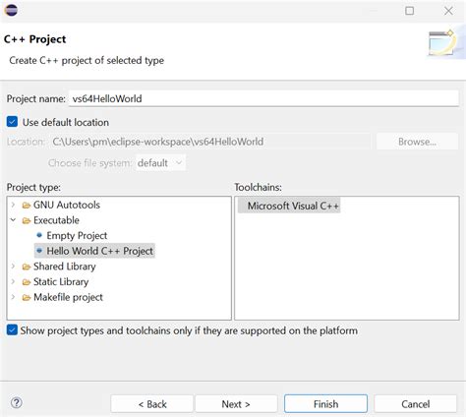Click the Empty Project bullet icon
466x417 pixels.
(x=39, y=235)
